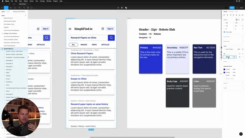Select the Comment tool
The width and height of the screenshot is (245, 138).
(x=32, y=8)
